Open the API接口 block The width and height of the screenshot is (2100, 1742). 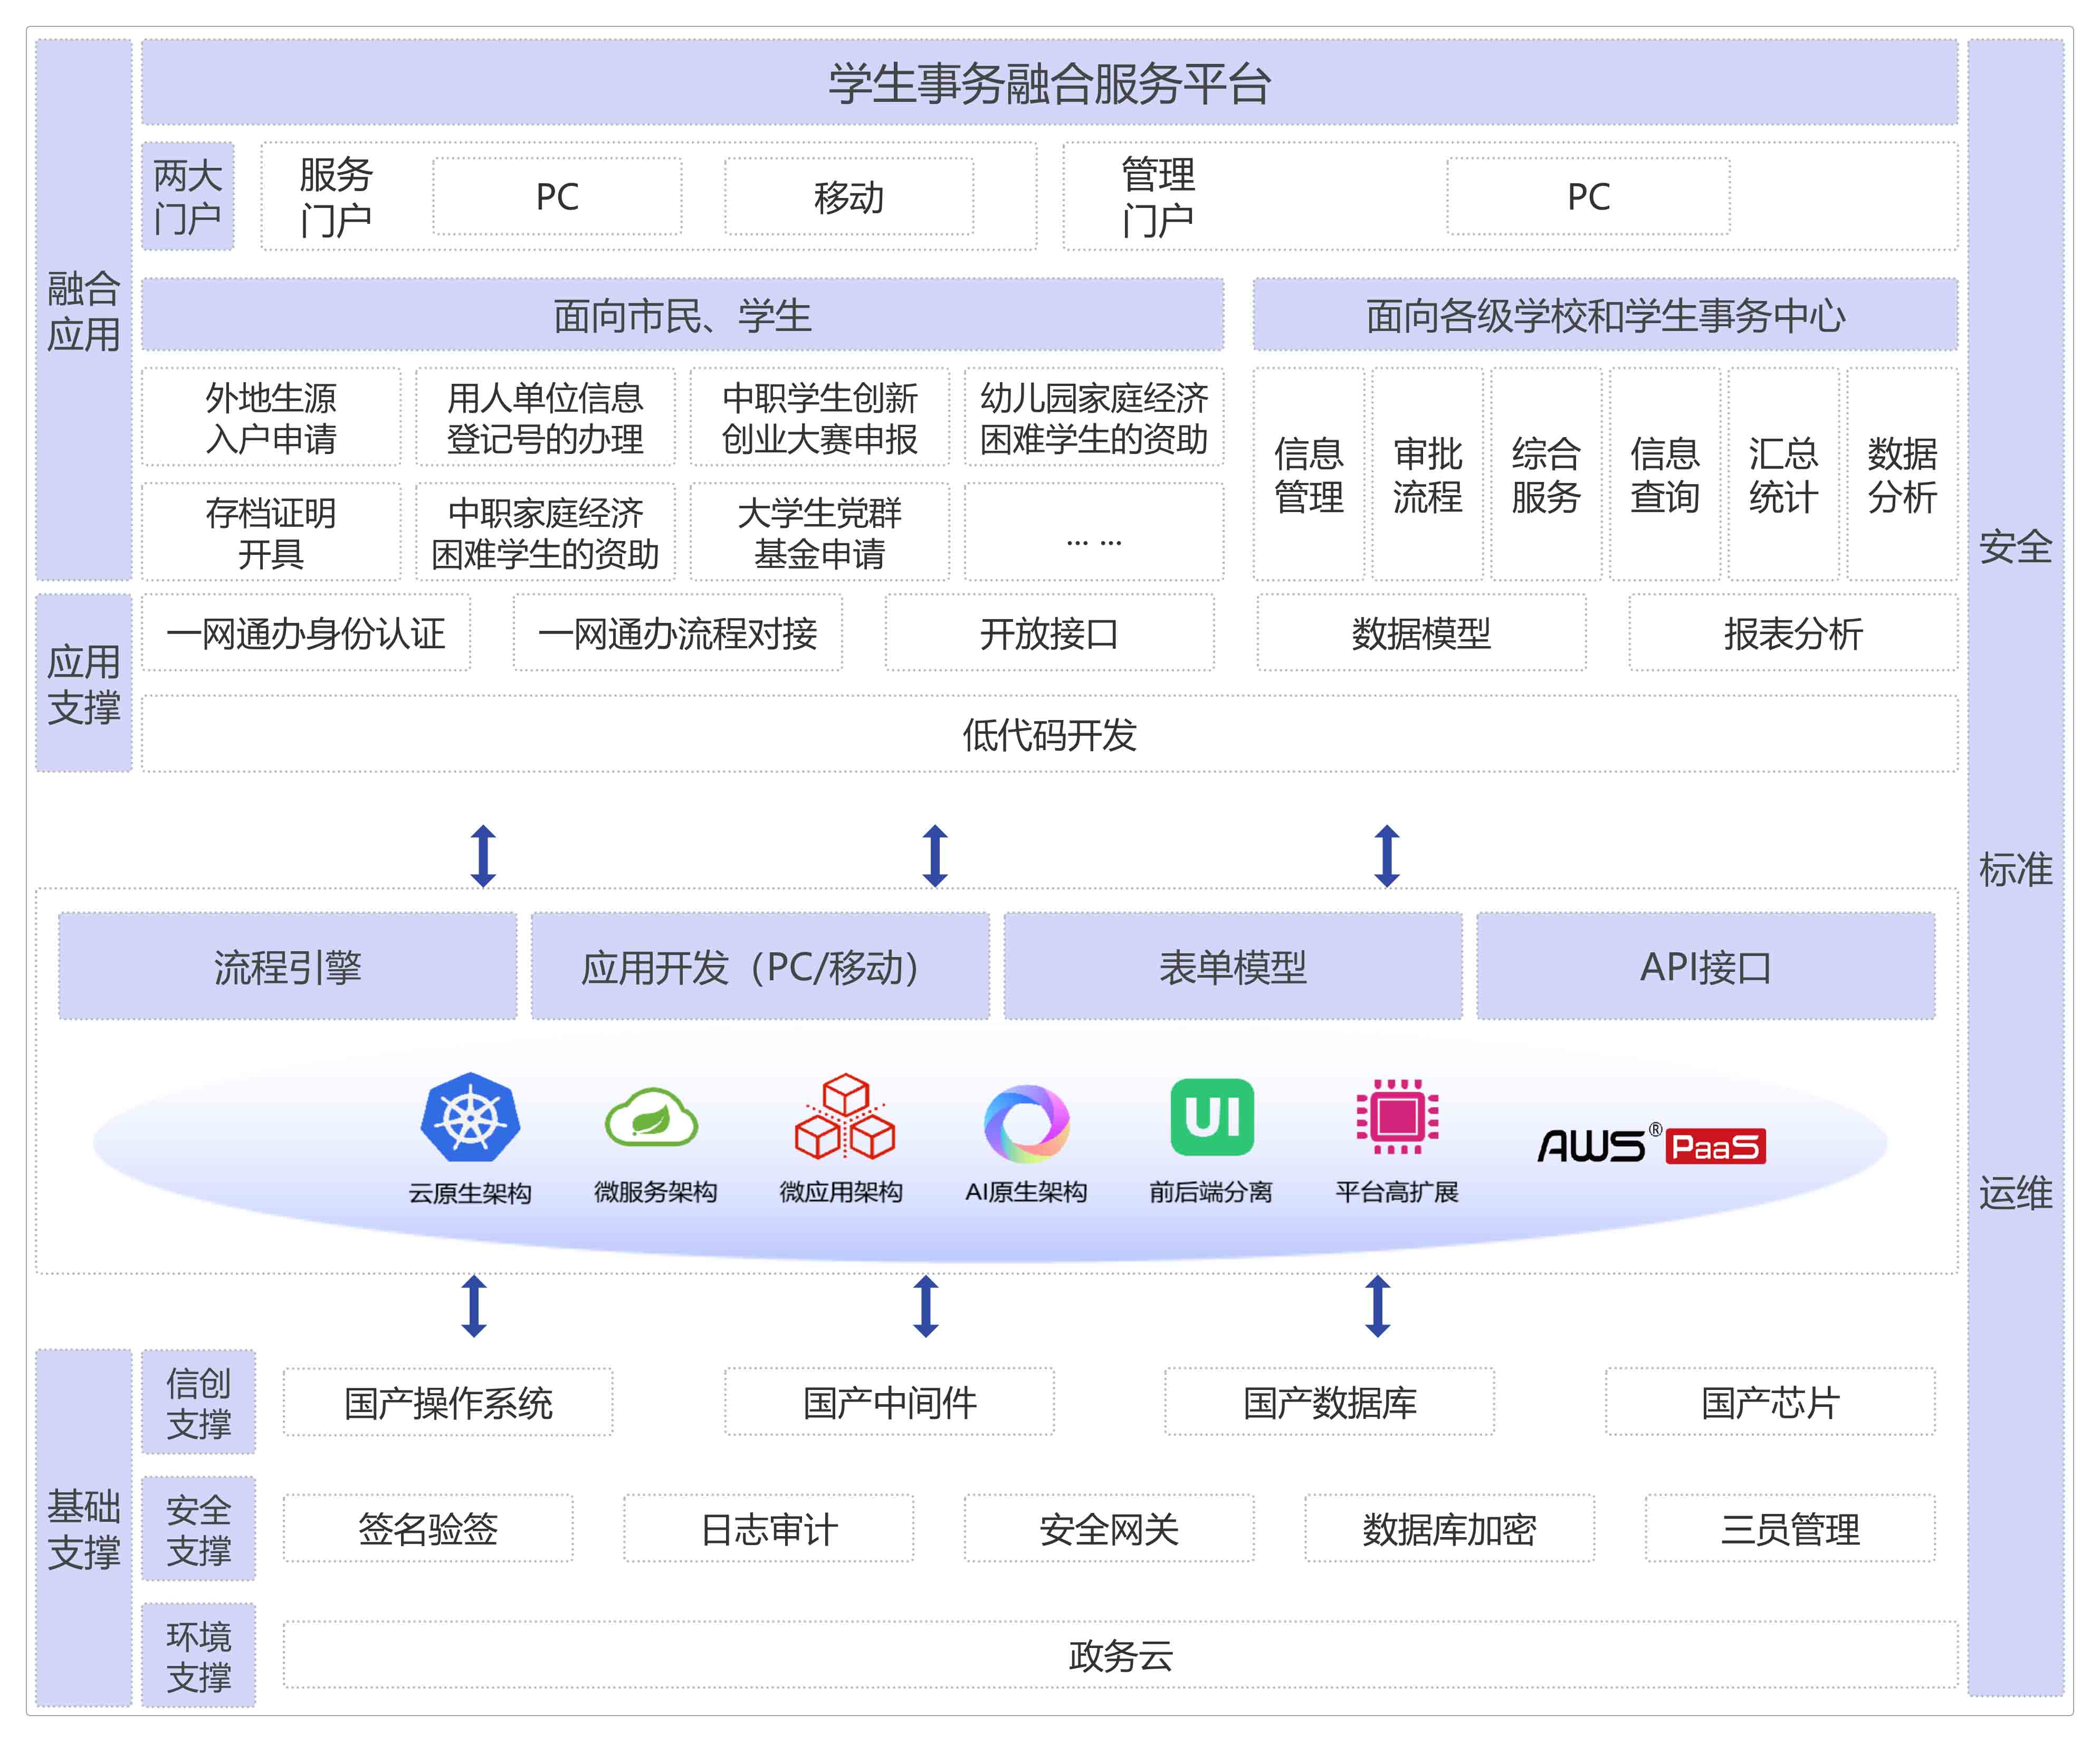click(x=1705, y=967)
